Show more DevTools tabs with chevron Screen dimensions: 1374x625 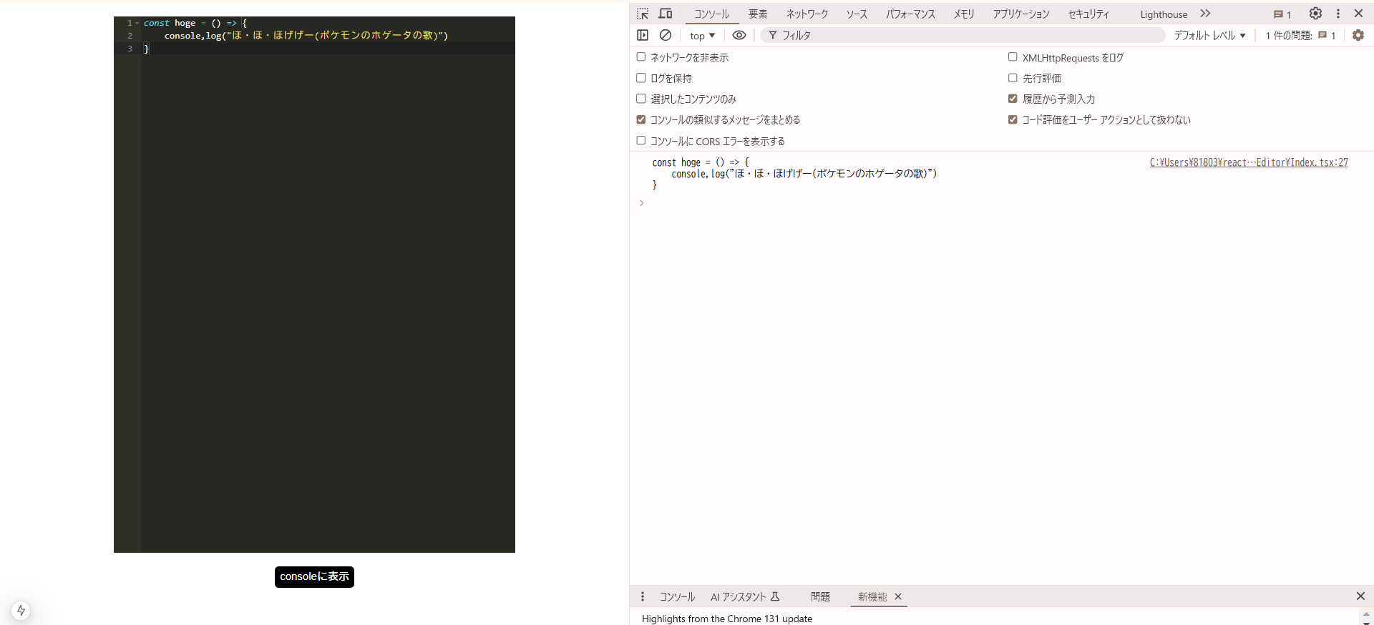tap(1205, 14)
